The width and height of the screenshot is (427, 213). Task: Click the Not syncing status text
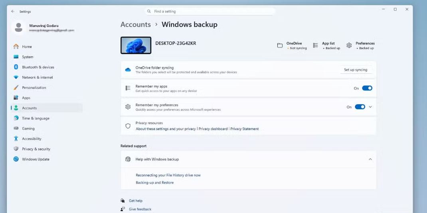[298, 48]
